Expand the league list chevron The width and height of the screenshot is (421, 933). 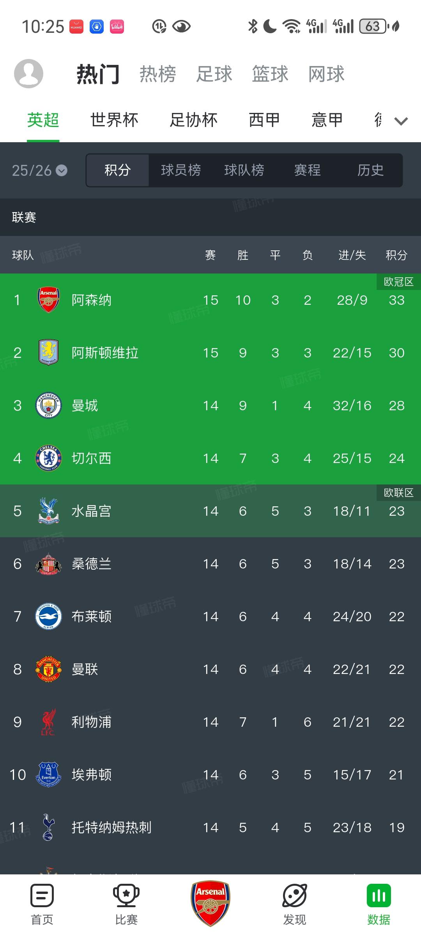point(401,121)
